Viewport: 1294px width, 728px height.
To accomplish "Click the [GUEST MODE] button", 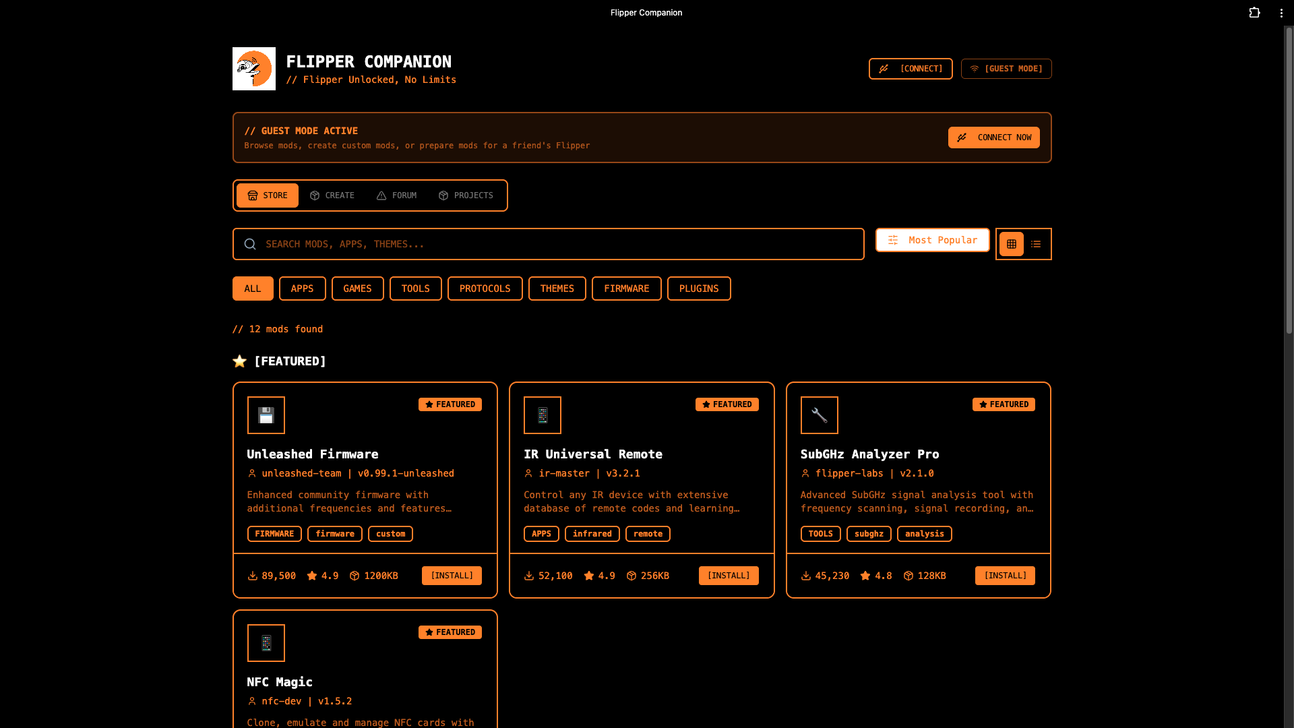I will (x=1006, y=69).
